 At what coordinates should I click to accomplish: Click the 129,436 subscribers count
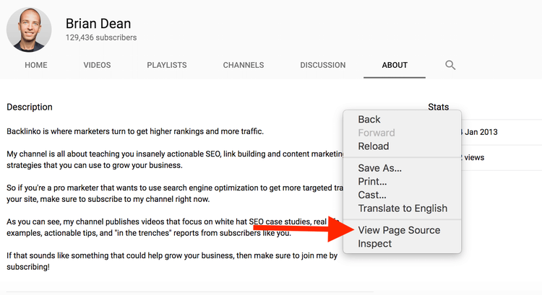tap(101, 38)
